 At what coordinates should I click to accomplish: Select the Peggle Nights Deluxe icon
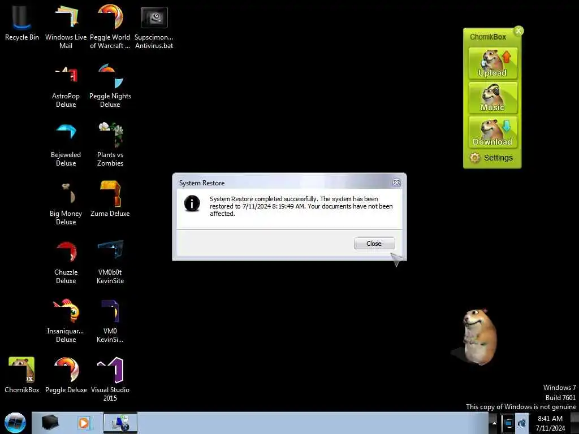[x=110, y=86]
